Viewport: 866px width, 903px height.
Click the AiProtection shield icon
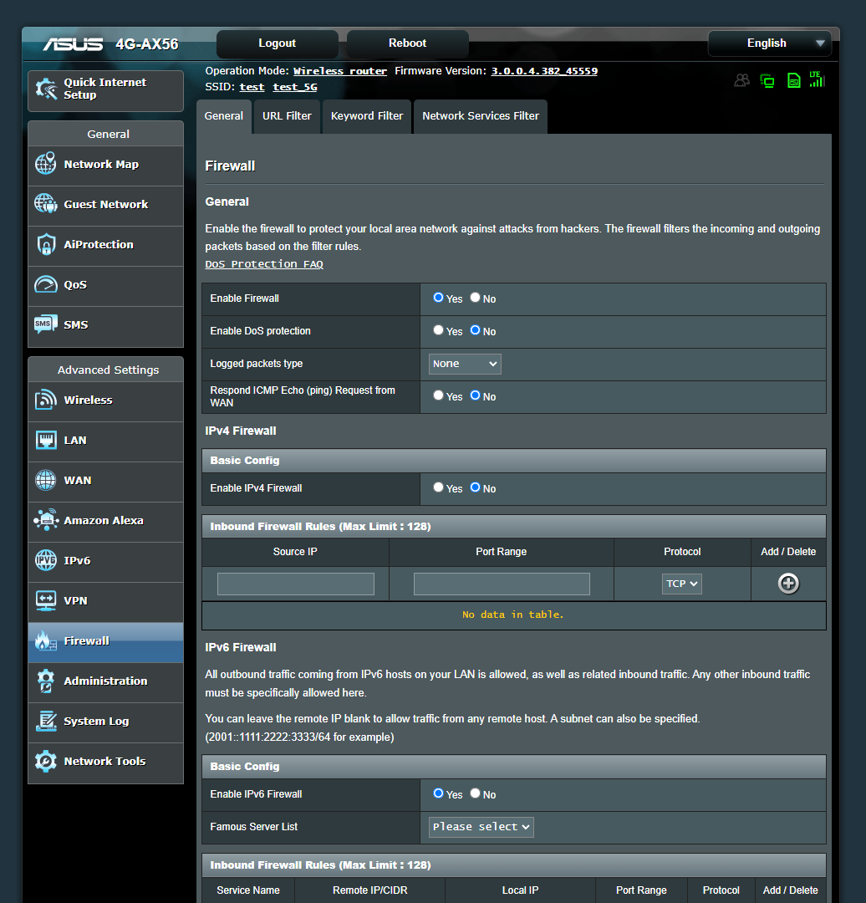point(46,244)
